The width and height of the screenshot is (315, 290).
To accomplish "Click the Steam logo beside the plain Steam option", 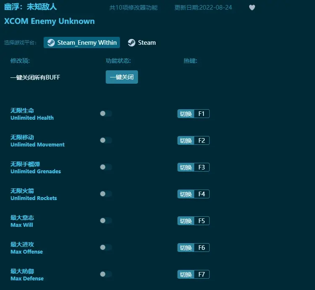I will (132, 43).
